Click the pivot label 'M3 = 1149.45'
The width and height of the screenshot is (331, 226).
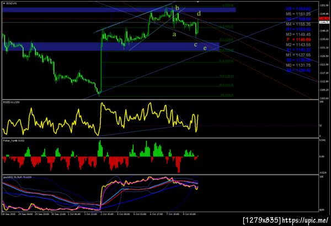[x=298, y=34]
